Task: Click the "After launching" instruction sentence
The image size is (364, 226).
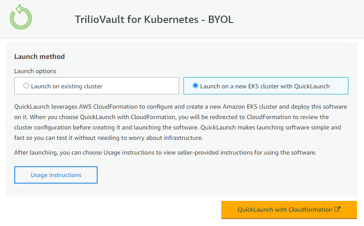Action: coord(165,152)
